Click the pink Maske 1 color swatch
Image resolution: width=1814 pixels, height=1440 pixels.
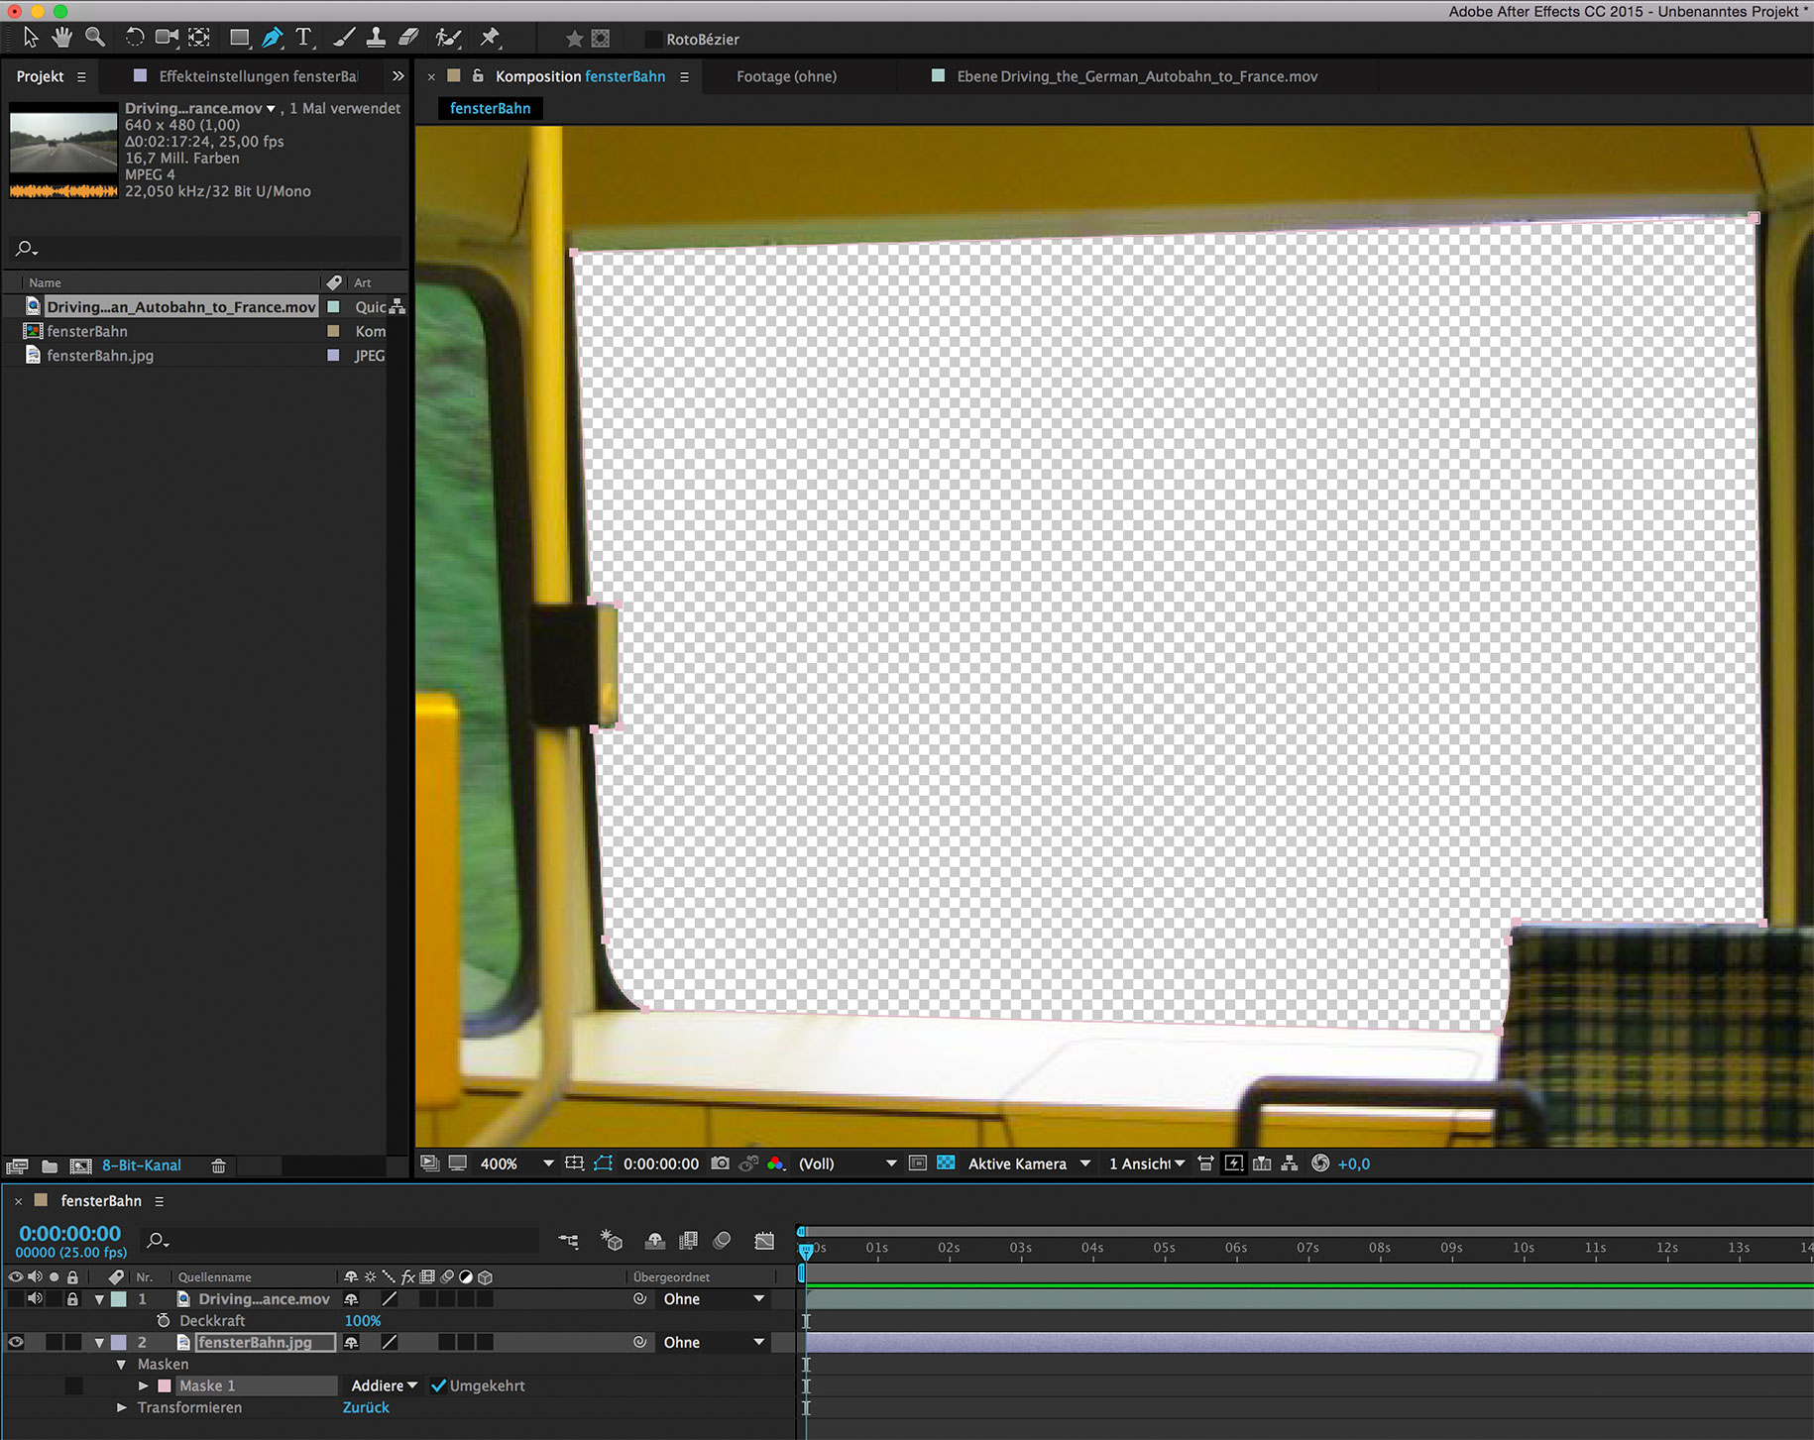[165, 1385]
